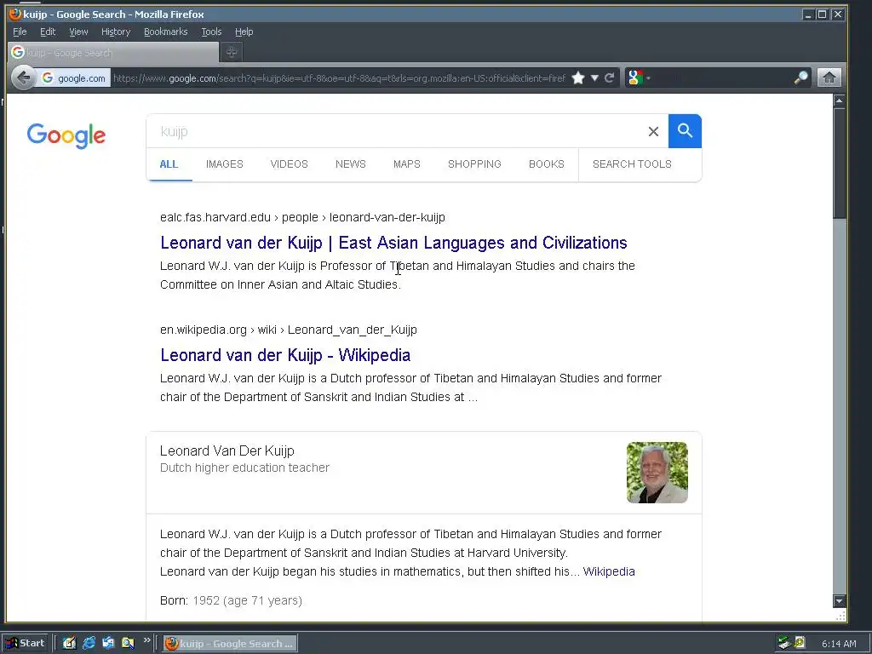Screen dimensions: 872x654
Task: Click the vertical scrollbar thumb
Action: pos(839,163)
